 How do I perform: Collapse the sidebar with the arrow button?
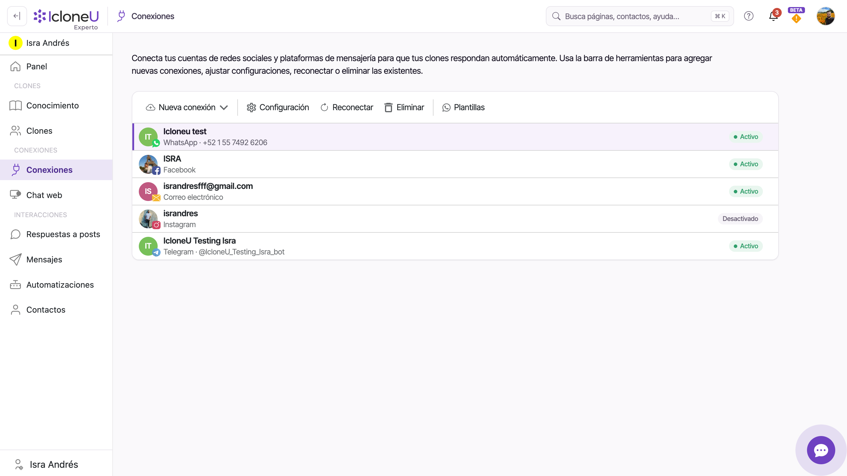click(17, 16)
